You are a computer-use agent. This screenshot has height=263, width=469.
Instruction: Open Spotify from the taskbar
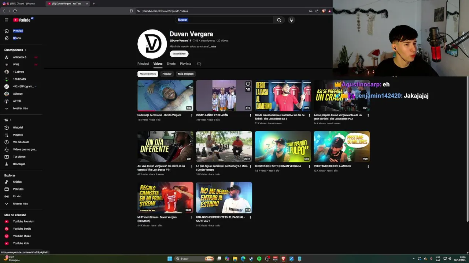click(259, 259)
